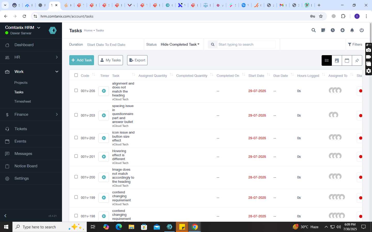Tick the select-all checkbox in table header
Image resolution: width=372 pixels, height=232 pixels.
(76, 75)
